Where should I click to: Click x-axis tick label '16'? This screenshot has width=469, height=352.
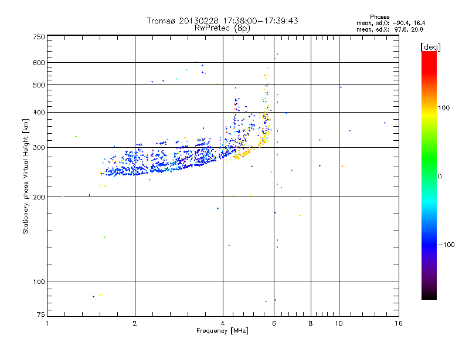[x=399, y=323]
